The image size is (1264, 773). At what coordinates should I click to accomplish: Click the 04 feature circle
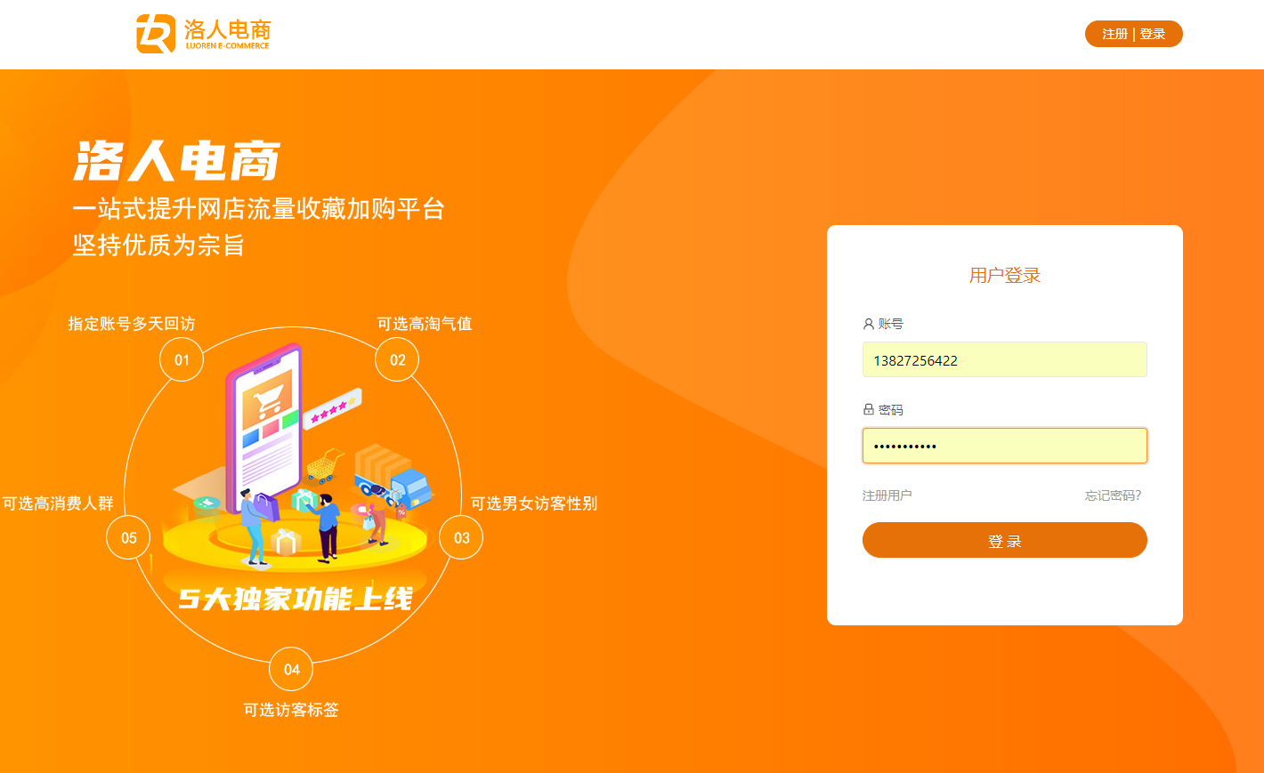[x=291, y=669]
